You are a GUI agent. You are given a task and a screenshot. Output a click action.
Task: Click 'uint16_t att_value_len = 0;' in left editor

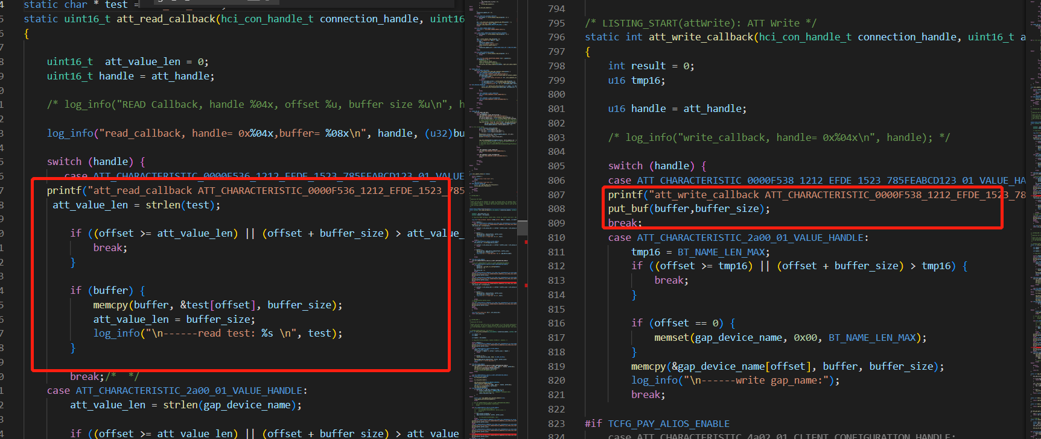[x=128, y=61]
